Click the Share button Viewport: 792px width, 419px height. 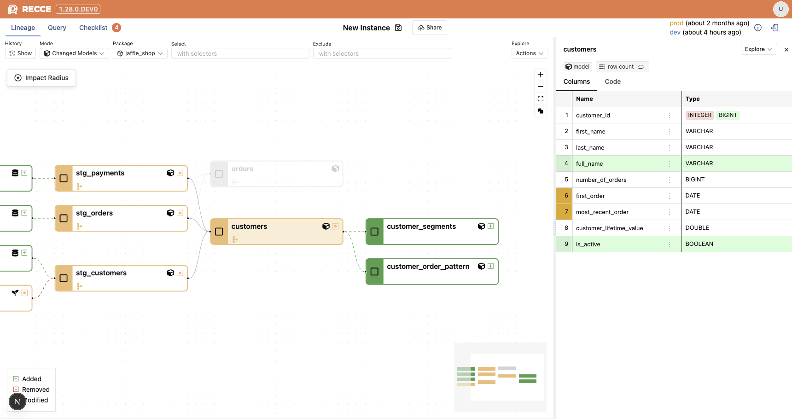point(430,28)
